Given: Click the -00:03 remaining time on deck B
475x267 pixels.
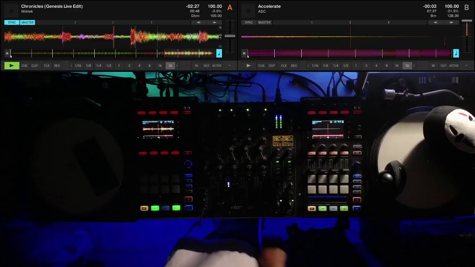Looking at the screenshot, I should coord(430,6).
